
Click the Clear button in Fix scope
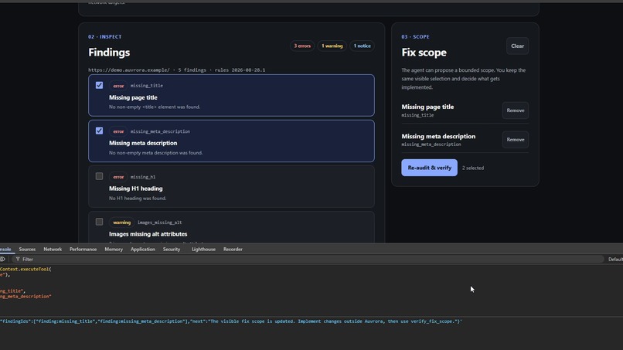click(x=517, y=46)
